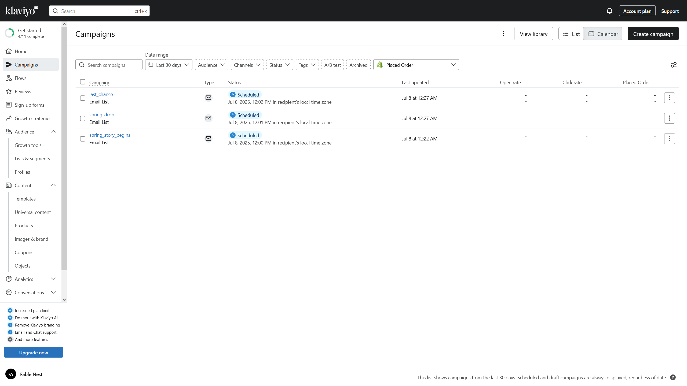Click the Create campaign button
The width and height of the screenshot is (687, 386).
tap(653, 34)
